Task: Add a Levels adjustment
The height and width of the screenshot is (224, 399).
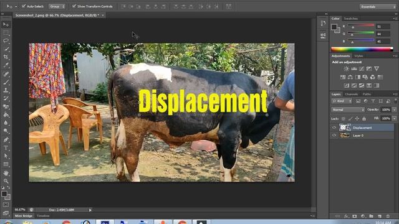Action: click(353, 68)
